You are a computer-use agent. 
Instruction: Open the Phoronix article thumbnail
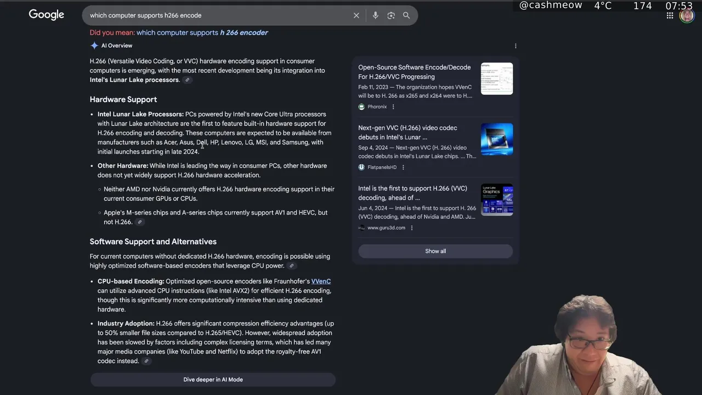pyautogui.click(x=497, y=78)
